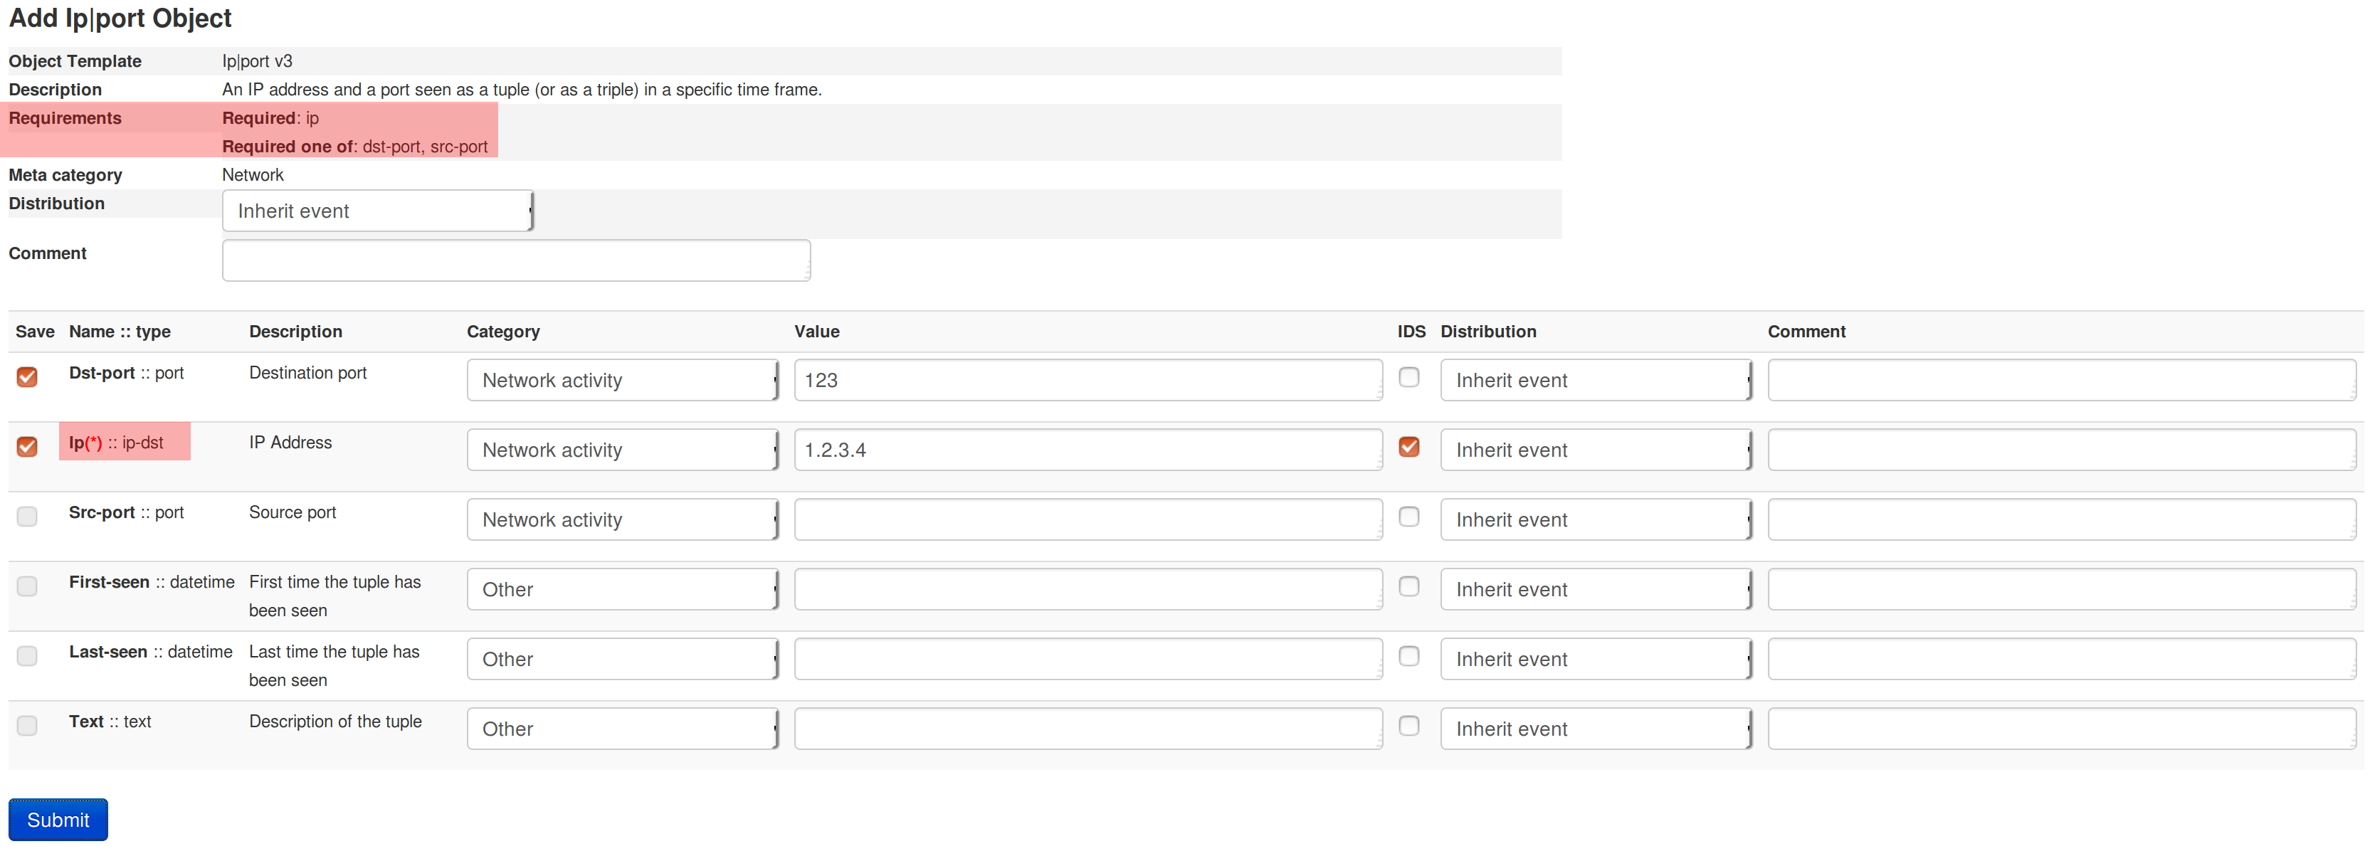Open the Distribution dropdown for Last-seen
This screenshot has height=851, width=2370.
click(x=1596, y=659)
